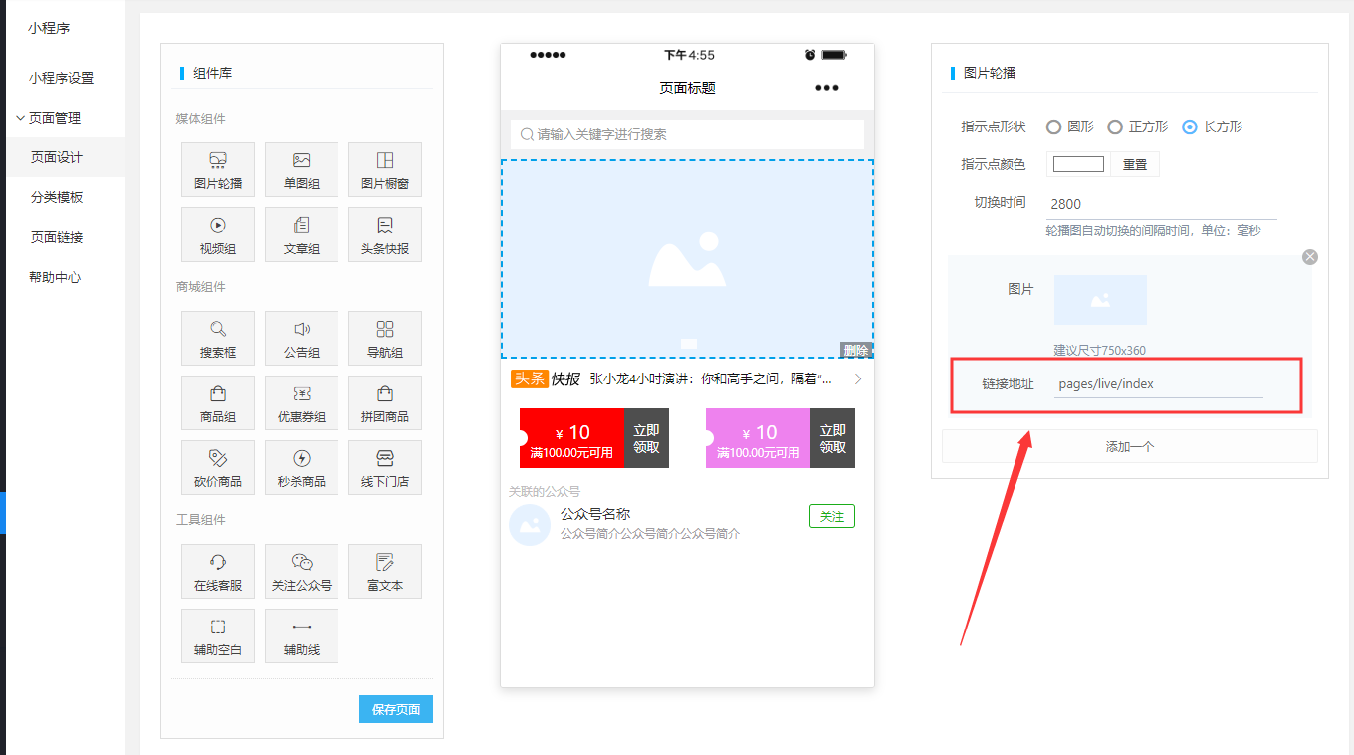Image resolution: width=1354 pixels, height=755 pixels.
Task: Insert the 优惠券组 coupon component
Action: [302, 403]
